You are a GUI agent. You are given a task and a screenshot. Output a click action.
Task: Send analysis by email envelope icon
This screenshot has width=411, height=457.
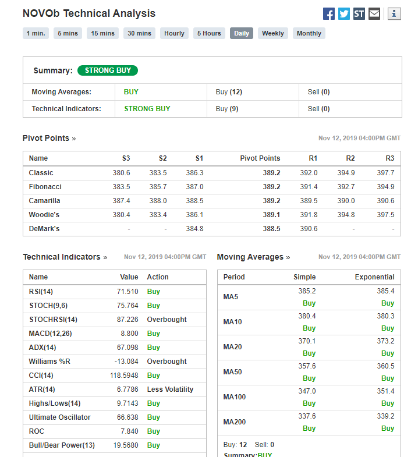click(x=374, y=14)
